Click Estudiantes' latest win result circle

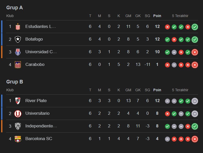(195, 27)
